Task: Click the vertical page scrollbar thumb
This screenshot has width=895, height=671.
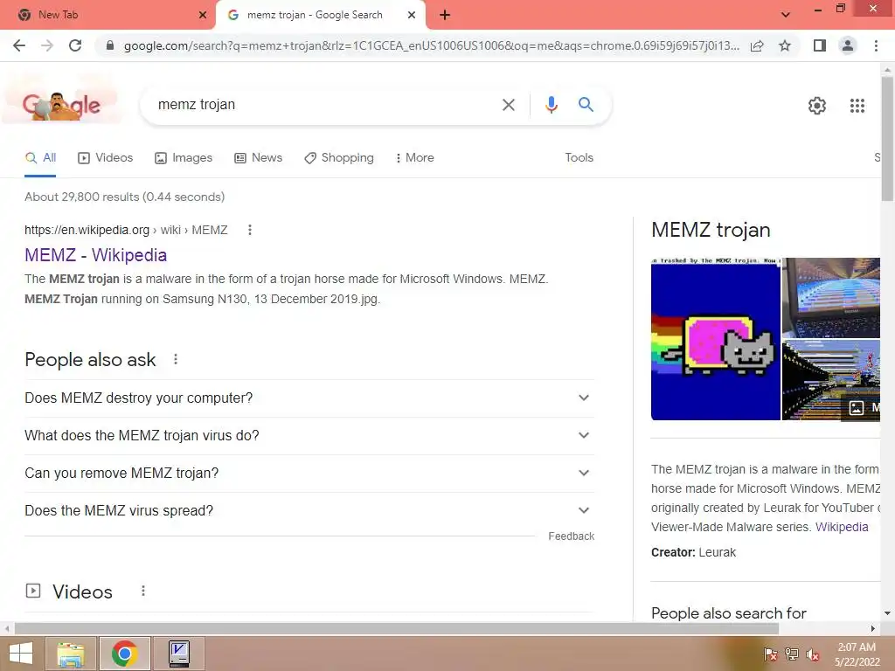Action: coord(887,139)
